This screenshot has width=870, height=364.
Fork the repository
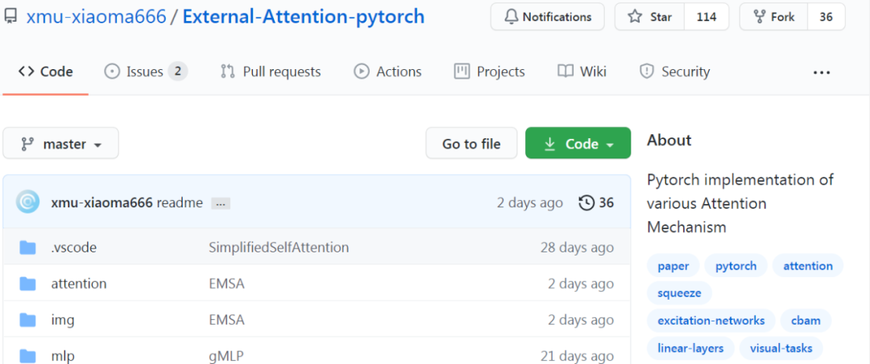click(773, 17)
